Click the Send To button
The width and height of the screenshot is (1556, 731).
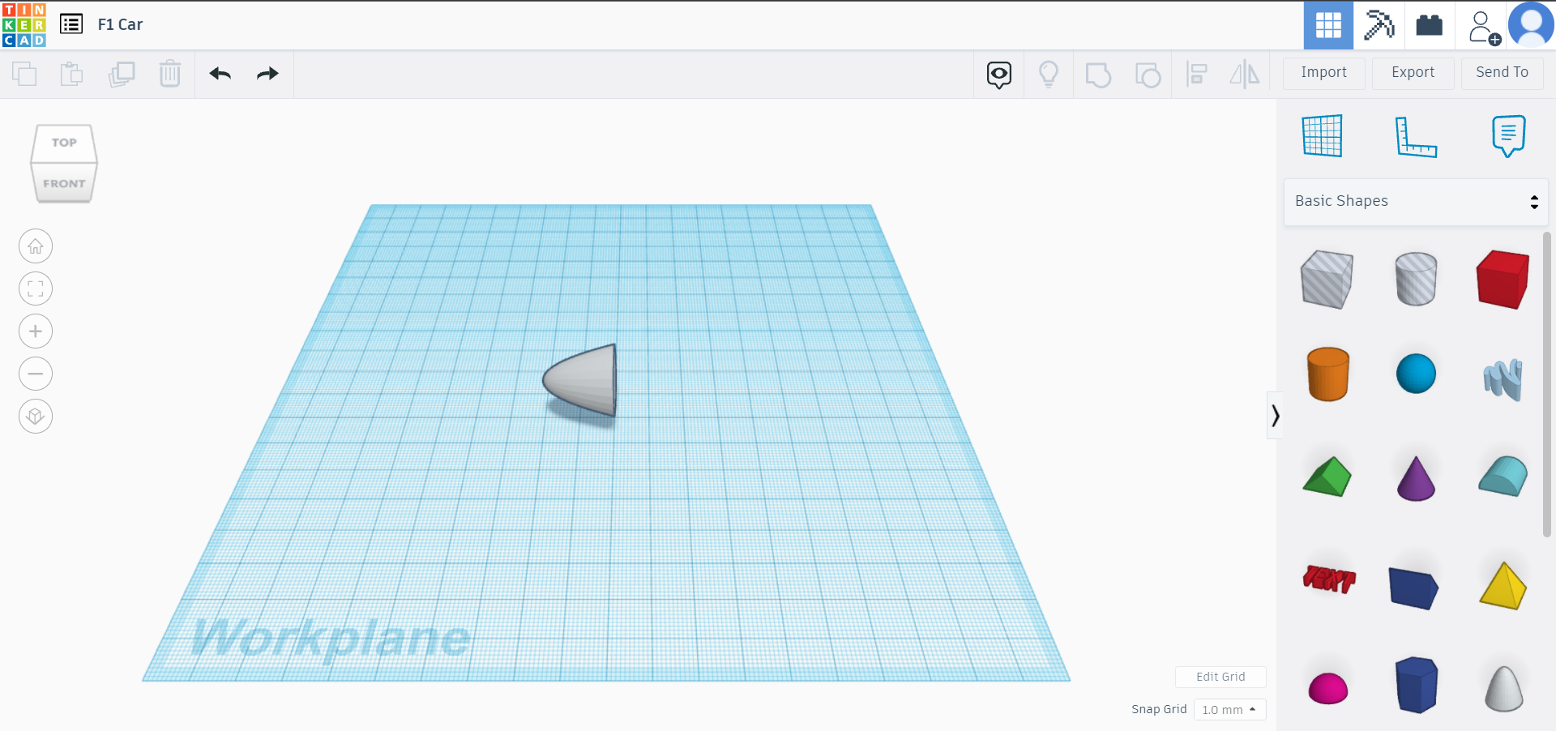tap(1503, 73)
